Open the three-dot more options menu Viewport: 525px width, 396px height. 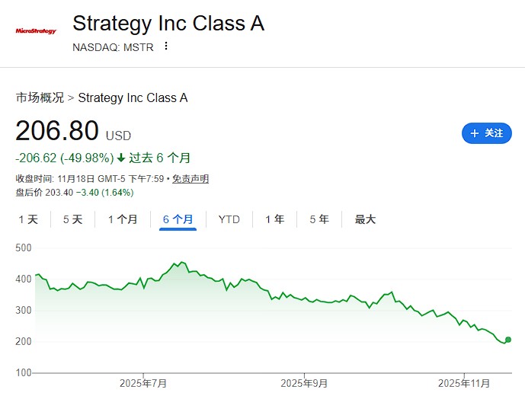tap(167, 46)
